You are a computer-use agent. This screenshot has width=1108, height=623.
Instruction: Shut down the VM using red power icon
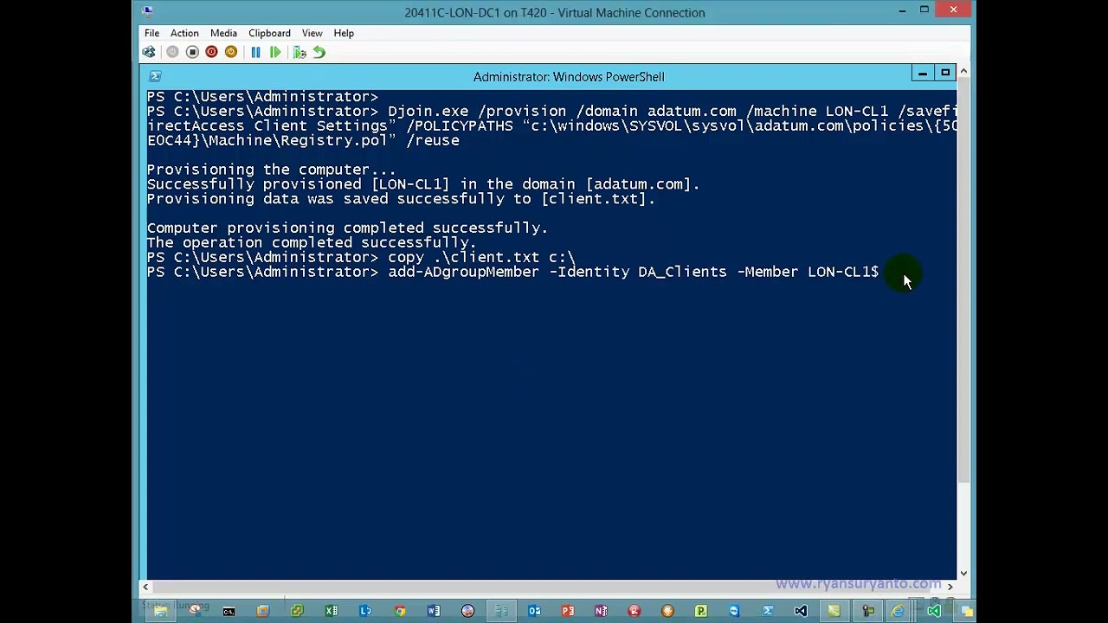pyautogui.click(x=211, y=52)
